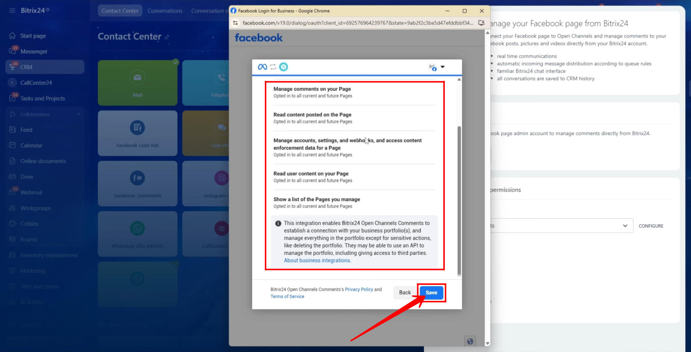Open About business integrations link
The height and width of the screenshot is (352, 691).
317,261
